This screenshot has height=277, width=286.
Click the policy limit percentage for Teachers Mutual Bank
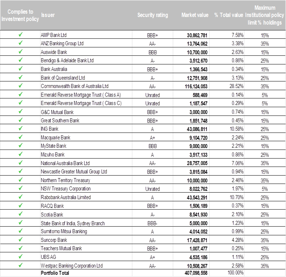point(264,248)
